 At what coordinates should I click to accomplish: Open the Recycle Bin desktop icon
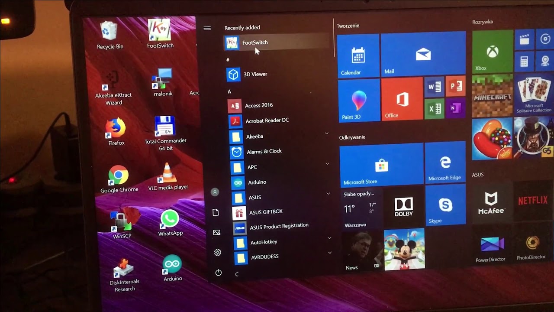pos(110,36)
